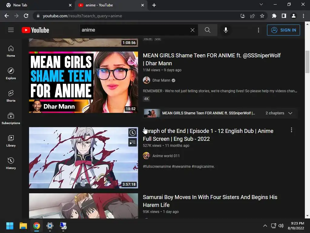This screenshot has width=310, height=233.
Task: Click the MEAN GIRLS chapter preview thumbnail
Action: click(152, 113)
